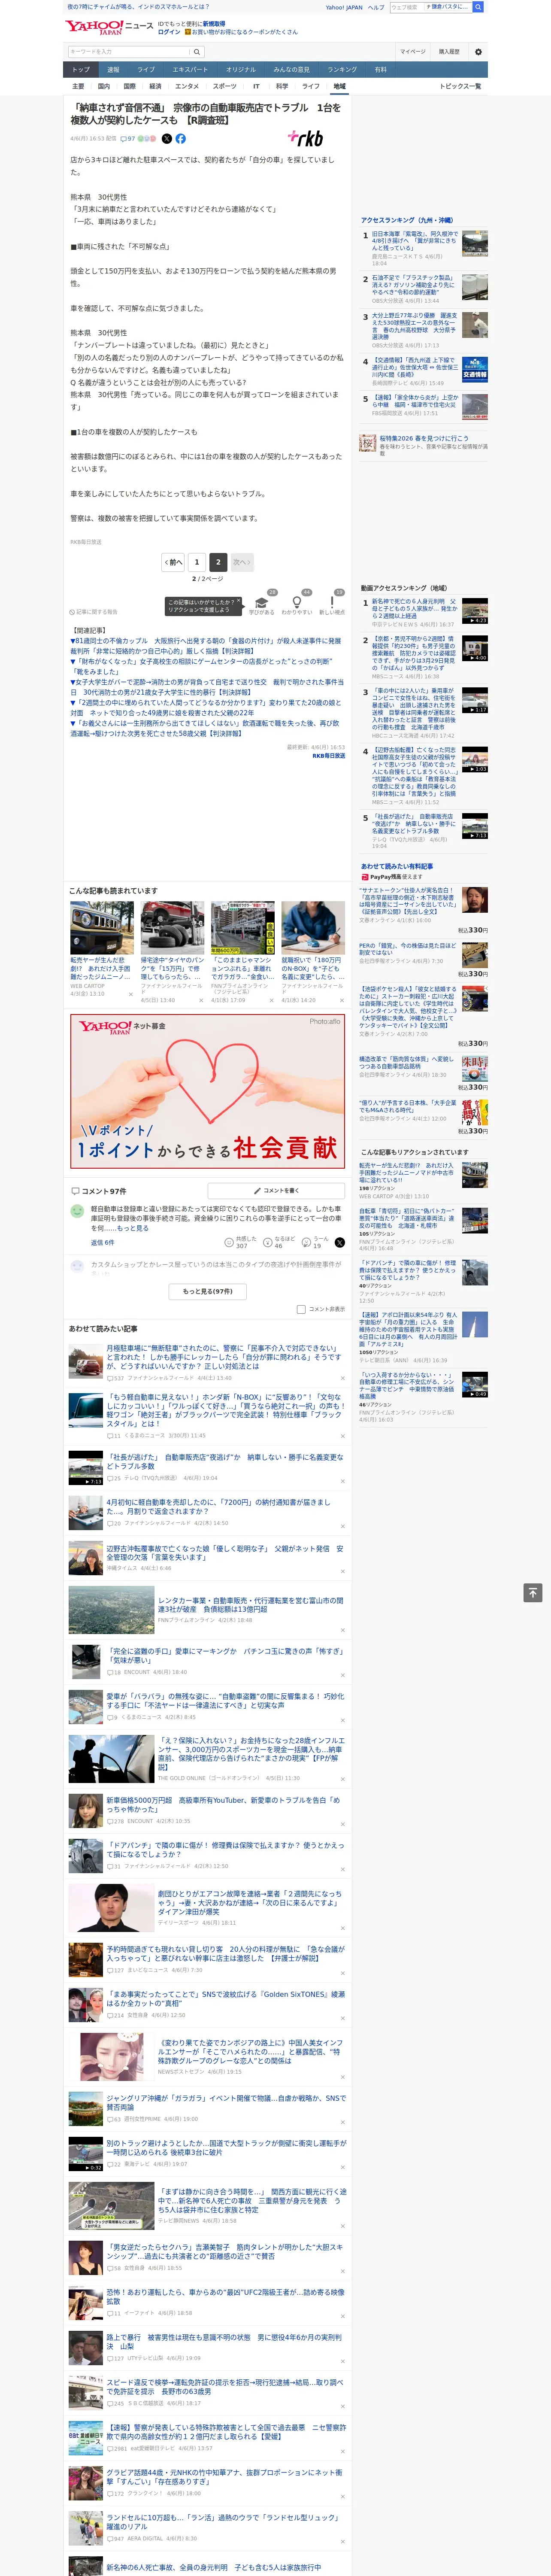
Task: Open 購入履歴
Action: tap(449, 51)
